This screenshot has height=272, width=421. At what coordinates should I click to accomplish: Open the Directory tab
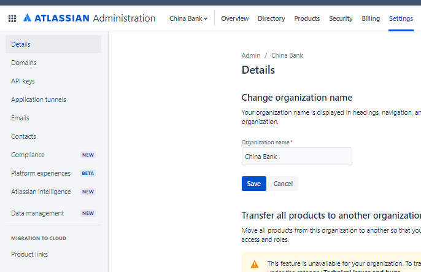coord(271,18)
